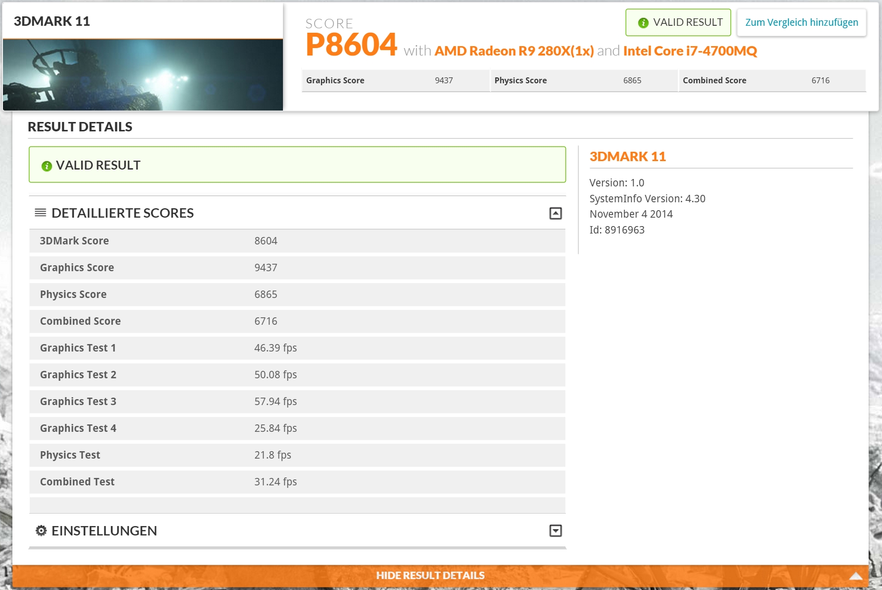Select the 9437 value in details table
The image size is (882, 590).
click(x=266, y=267)
